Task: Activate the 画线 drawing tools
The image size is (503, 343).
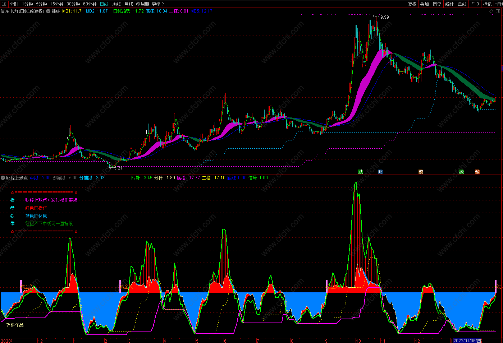Action: (x=462, y=4)
